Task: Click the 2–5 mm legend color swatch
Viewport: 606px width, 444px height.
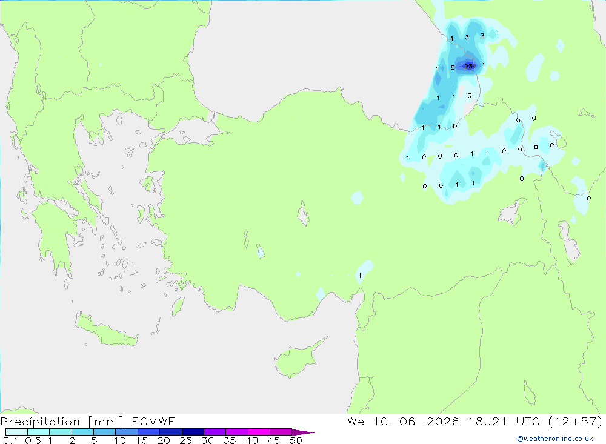Action: coord(82,432)
